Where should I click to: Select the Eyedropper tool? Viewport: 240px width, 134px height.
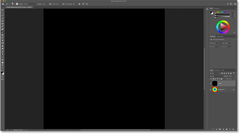(x=2, y=26)
